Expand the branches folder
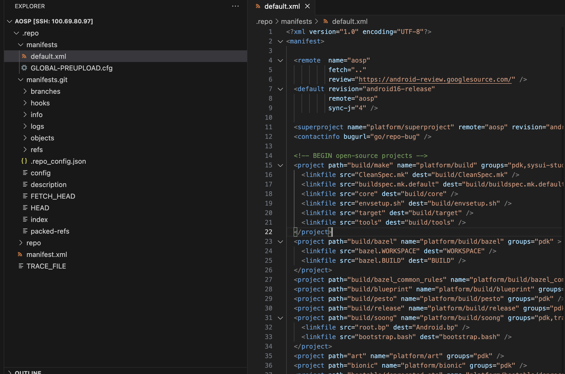 (x=25, y=91)
